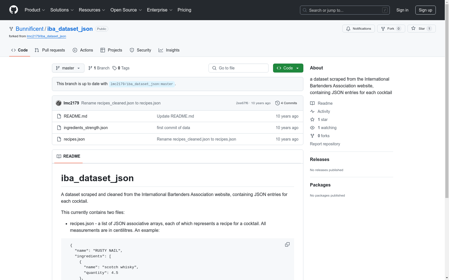Switch to the Pull requests tab

[x=50, y=50]
